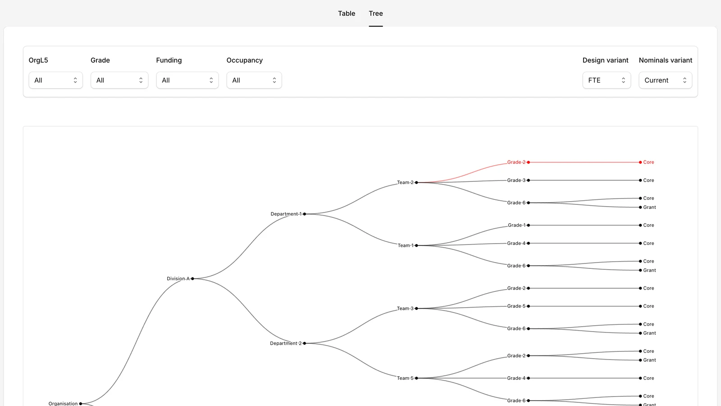Click the Division A node
Screen dimensions: 721x406
pyautogui.click(x=192, y=279)
